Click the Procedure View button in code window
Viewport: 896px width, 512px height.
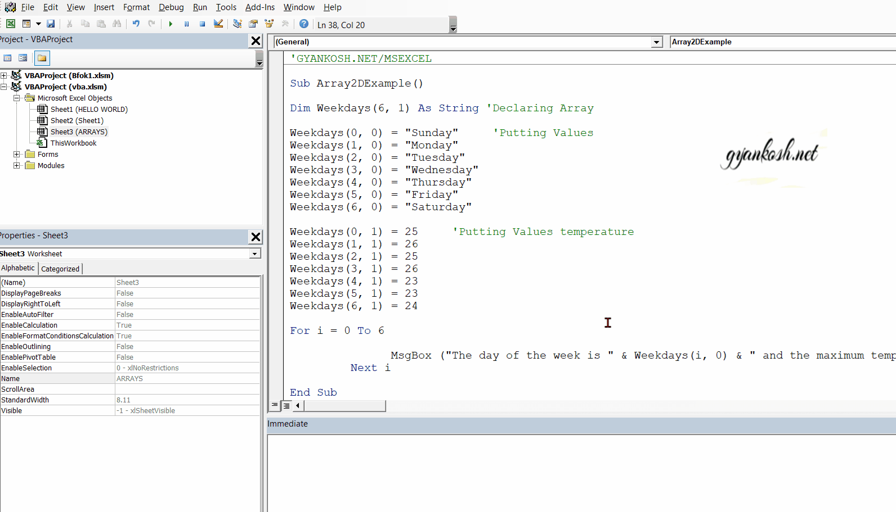click(275, 405)
